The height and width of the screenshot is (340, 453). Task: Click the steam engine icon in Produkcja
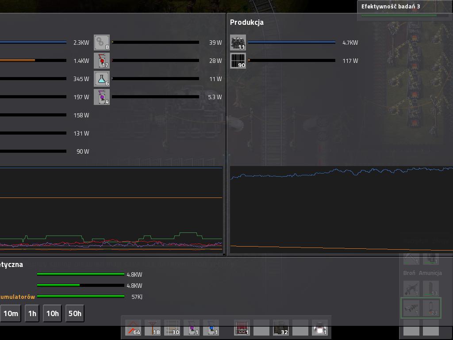tap(238, 43)
